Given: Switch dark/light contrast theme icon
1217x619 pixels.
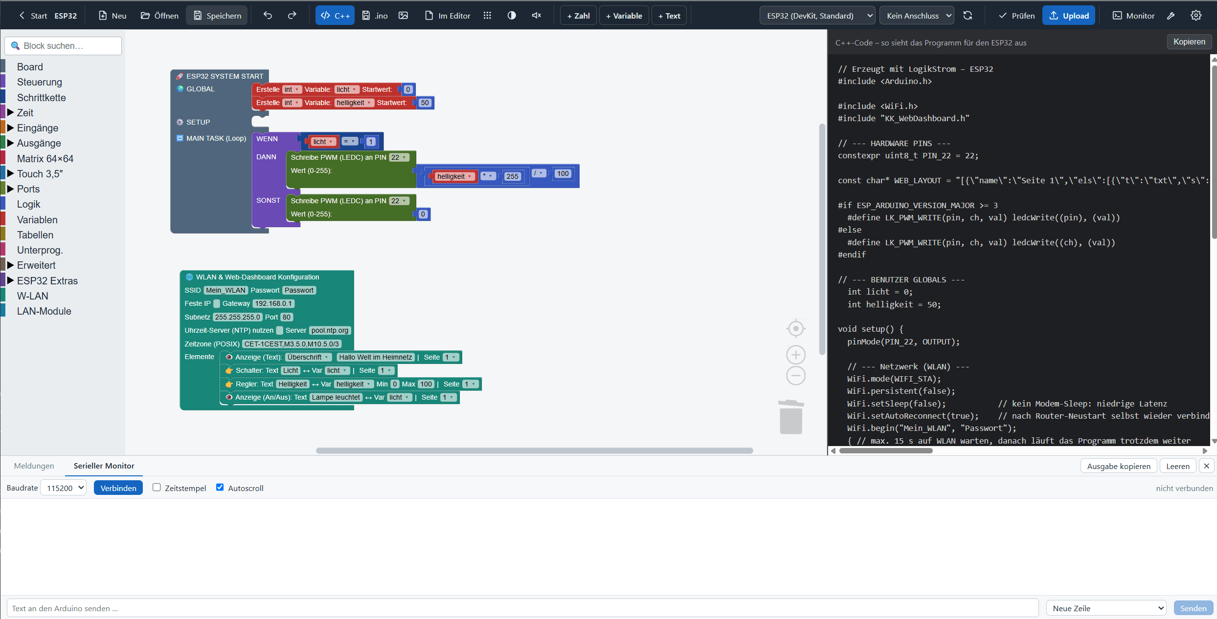Looking at the screenshot, I should tap(512, 16).
